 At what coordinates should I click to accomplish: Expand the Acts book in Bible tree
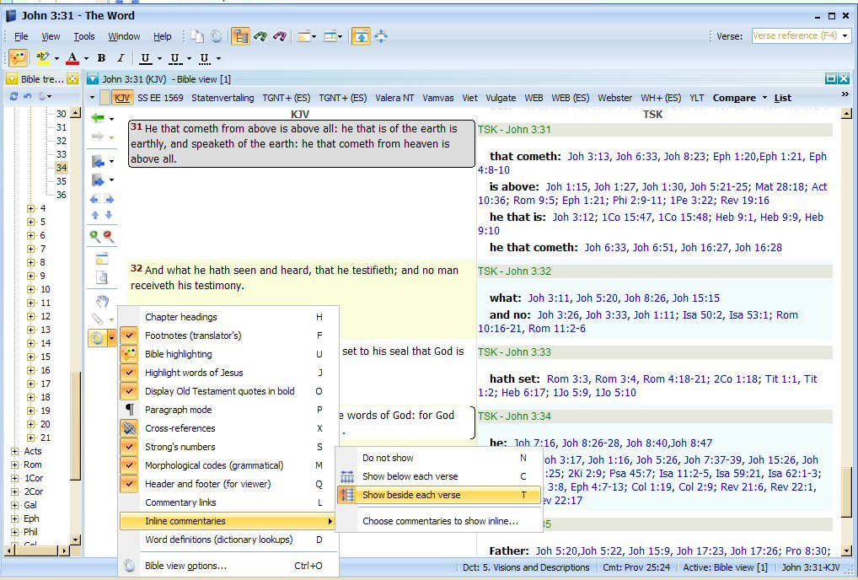point(15,451)
